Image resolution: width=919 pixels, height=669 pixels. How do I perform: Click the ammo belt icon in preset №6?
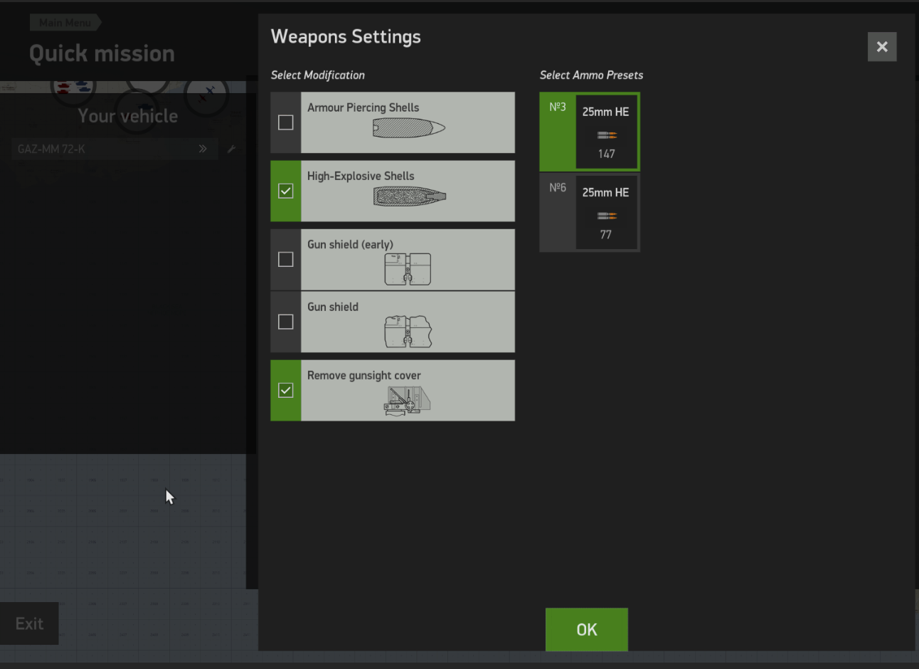point(607,215)
